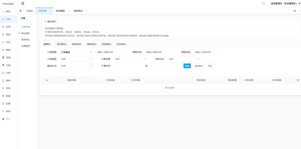Switch to the 工作台 tab
Image resolution: width=301 pixels, height=149 pixels.
pyautogui.click(x=29, y=11)
